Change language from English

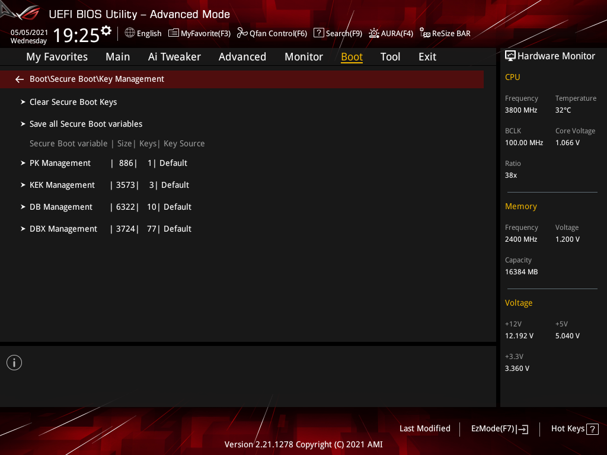(149, 34)
